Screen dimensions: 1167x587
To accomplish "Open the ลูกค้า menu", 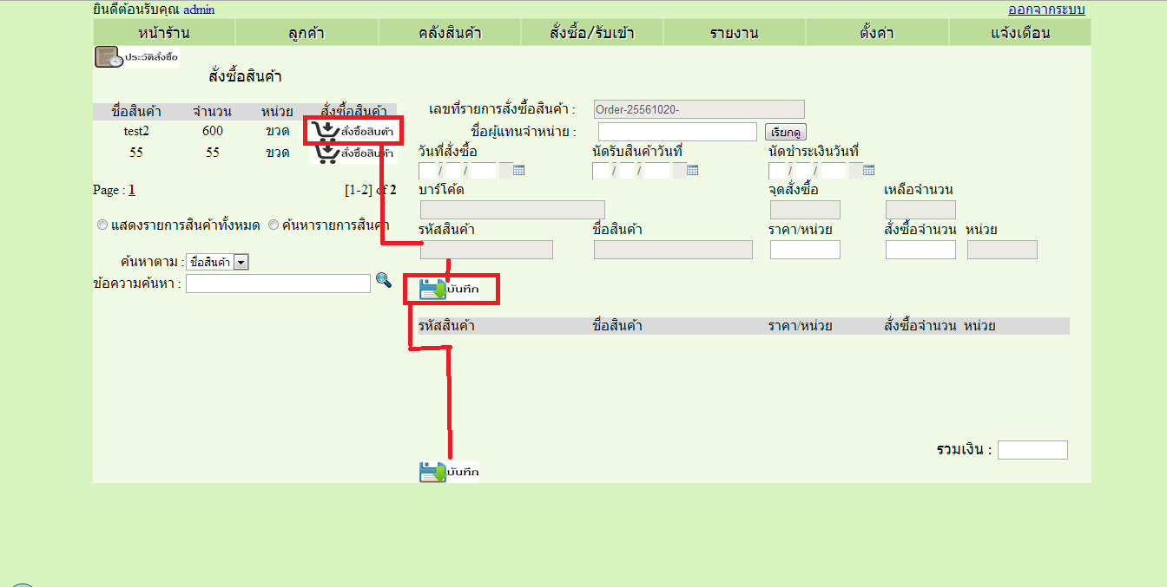I will (x=307, y=33).
